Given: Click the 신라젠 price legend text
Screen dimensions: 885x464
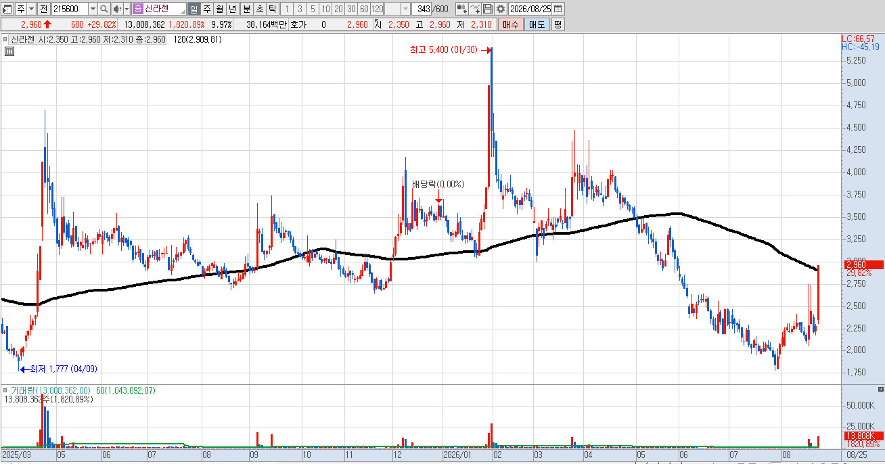Looking at the screenshot, I should coord(88,39).
